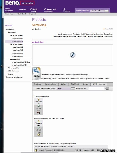Select Joybook Lite category
The width and height of the screenshot is (117, 153).
pos(15,59)
